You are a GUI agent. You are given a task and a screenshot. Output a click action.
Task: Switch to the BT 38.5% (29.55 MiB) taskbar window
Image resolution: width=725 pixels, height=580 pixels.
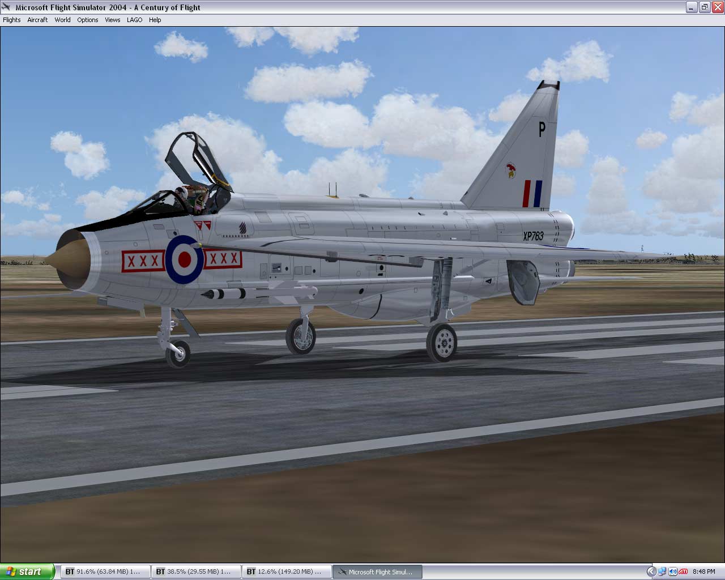point(196,572)
